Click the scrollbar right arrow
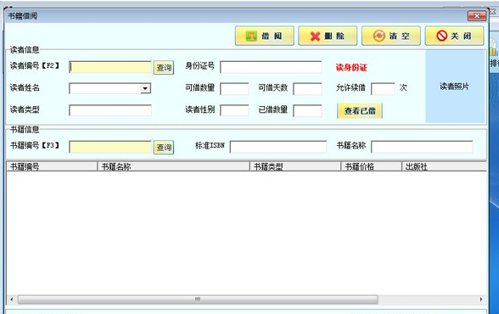The width and height of the screenshot is (499, 314). (481, 300)
